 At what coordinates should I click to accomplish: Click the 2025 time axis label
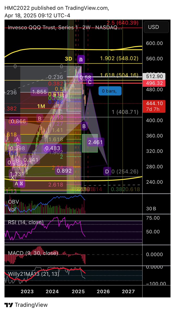78,292
